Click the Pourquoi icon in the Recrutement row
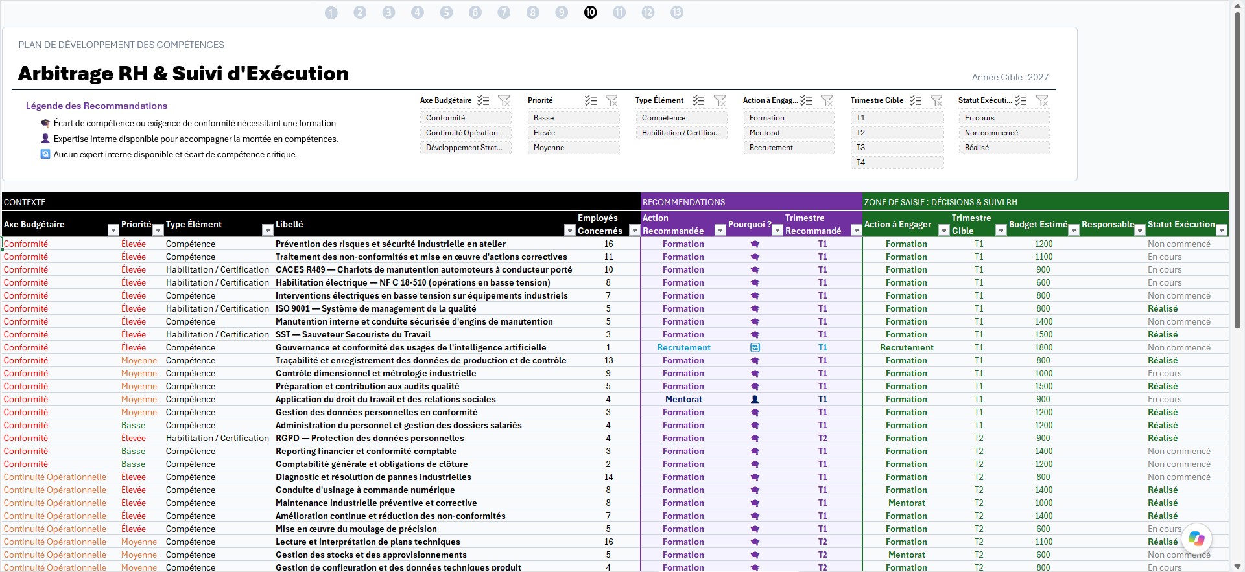1245x572 pixels. point(755,348)
